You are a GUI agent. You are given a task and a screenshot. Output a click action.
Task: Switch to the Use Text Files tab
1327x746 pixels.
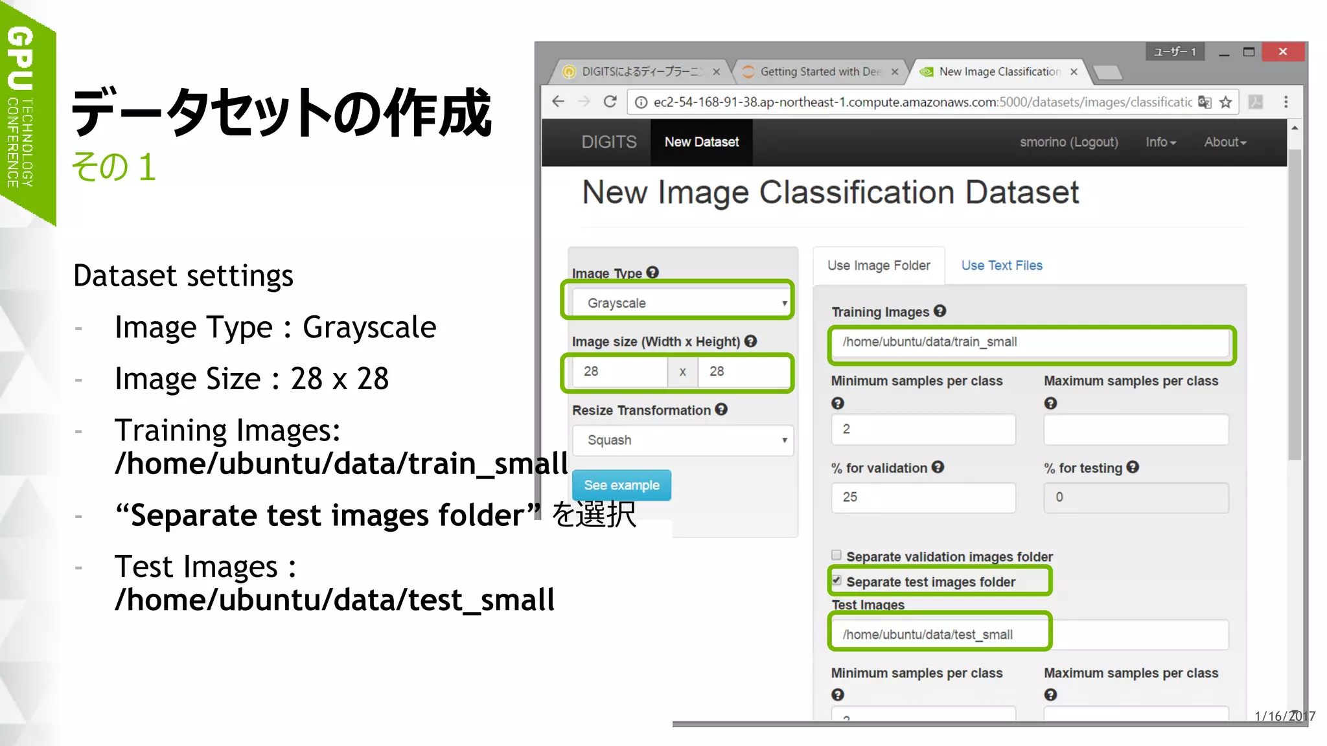tap(1002, 266)
